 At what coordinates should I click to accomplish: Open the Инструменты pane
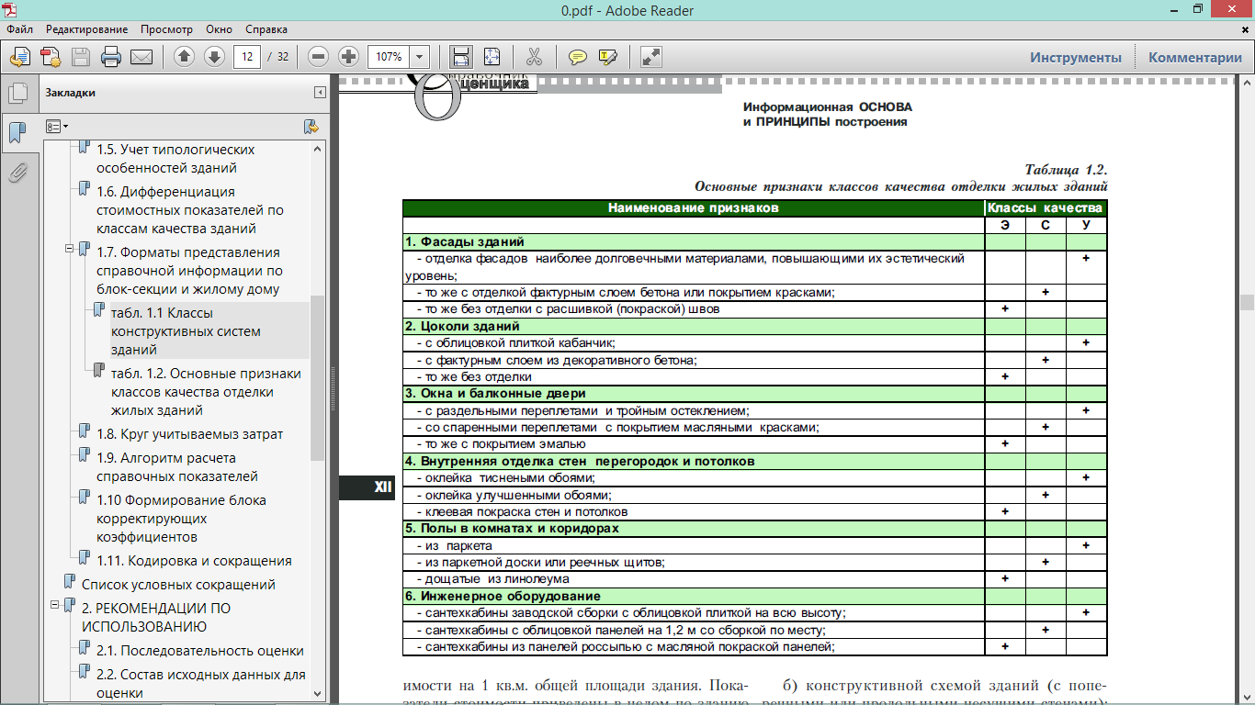coord(1076,57)
